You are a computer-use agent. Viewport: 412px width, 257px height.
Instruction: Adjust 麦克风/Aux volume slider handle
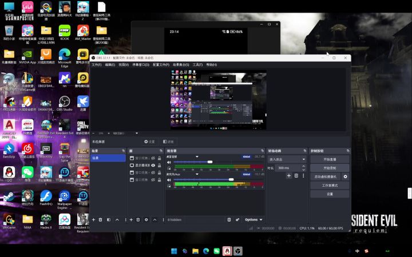[x=231, y=179]
